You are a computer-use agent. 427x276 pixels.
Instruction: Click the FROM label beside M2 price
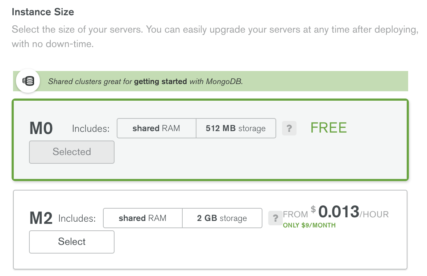point(295,214)
